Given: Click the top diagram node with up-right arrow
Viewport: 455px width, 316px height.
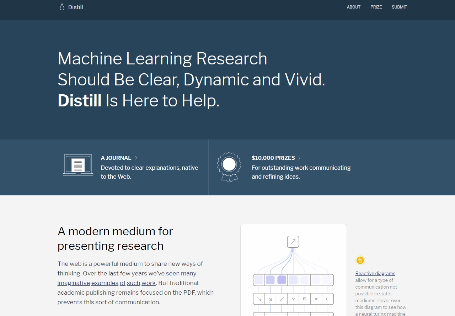Looking at the screenshot, I should click(293, 242).
